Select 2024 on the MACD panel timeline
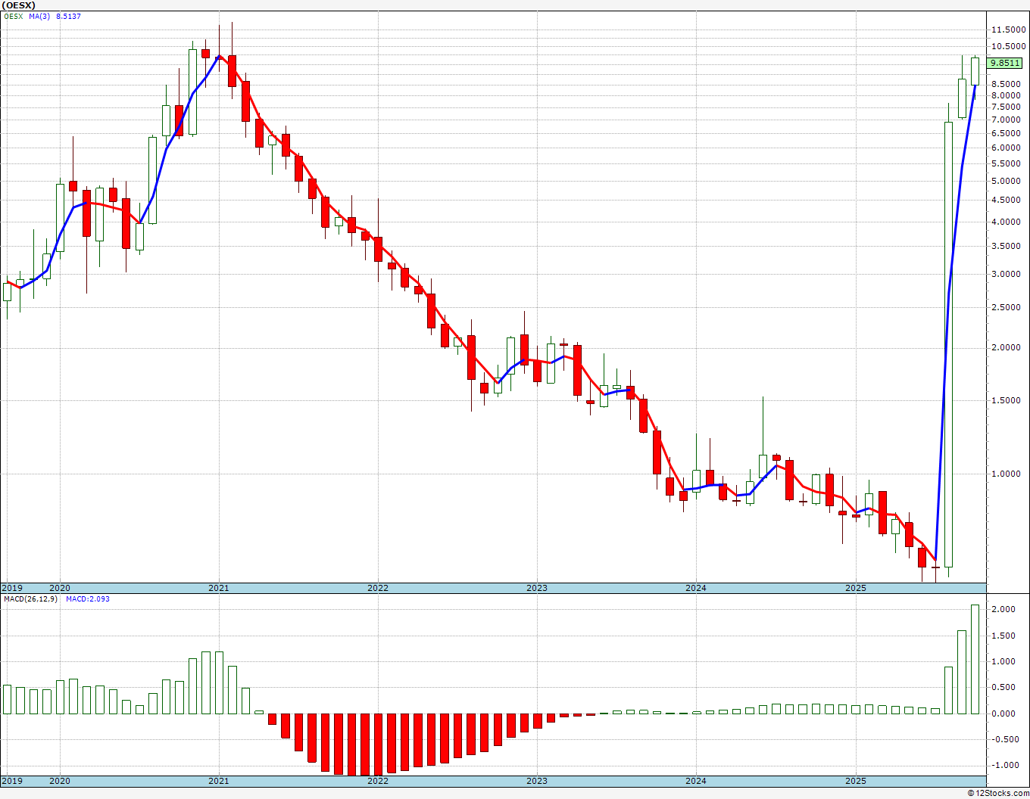 (696, 780)
